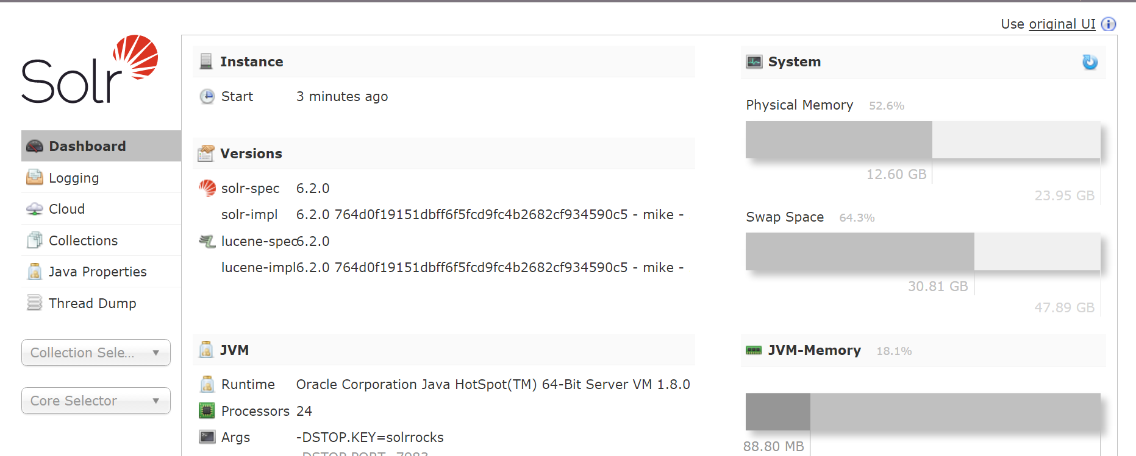Click the Cloud sidebar icon
This screenshot has height=456, width=1136.
[35, 209]
